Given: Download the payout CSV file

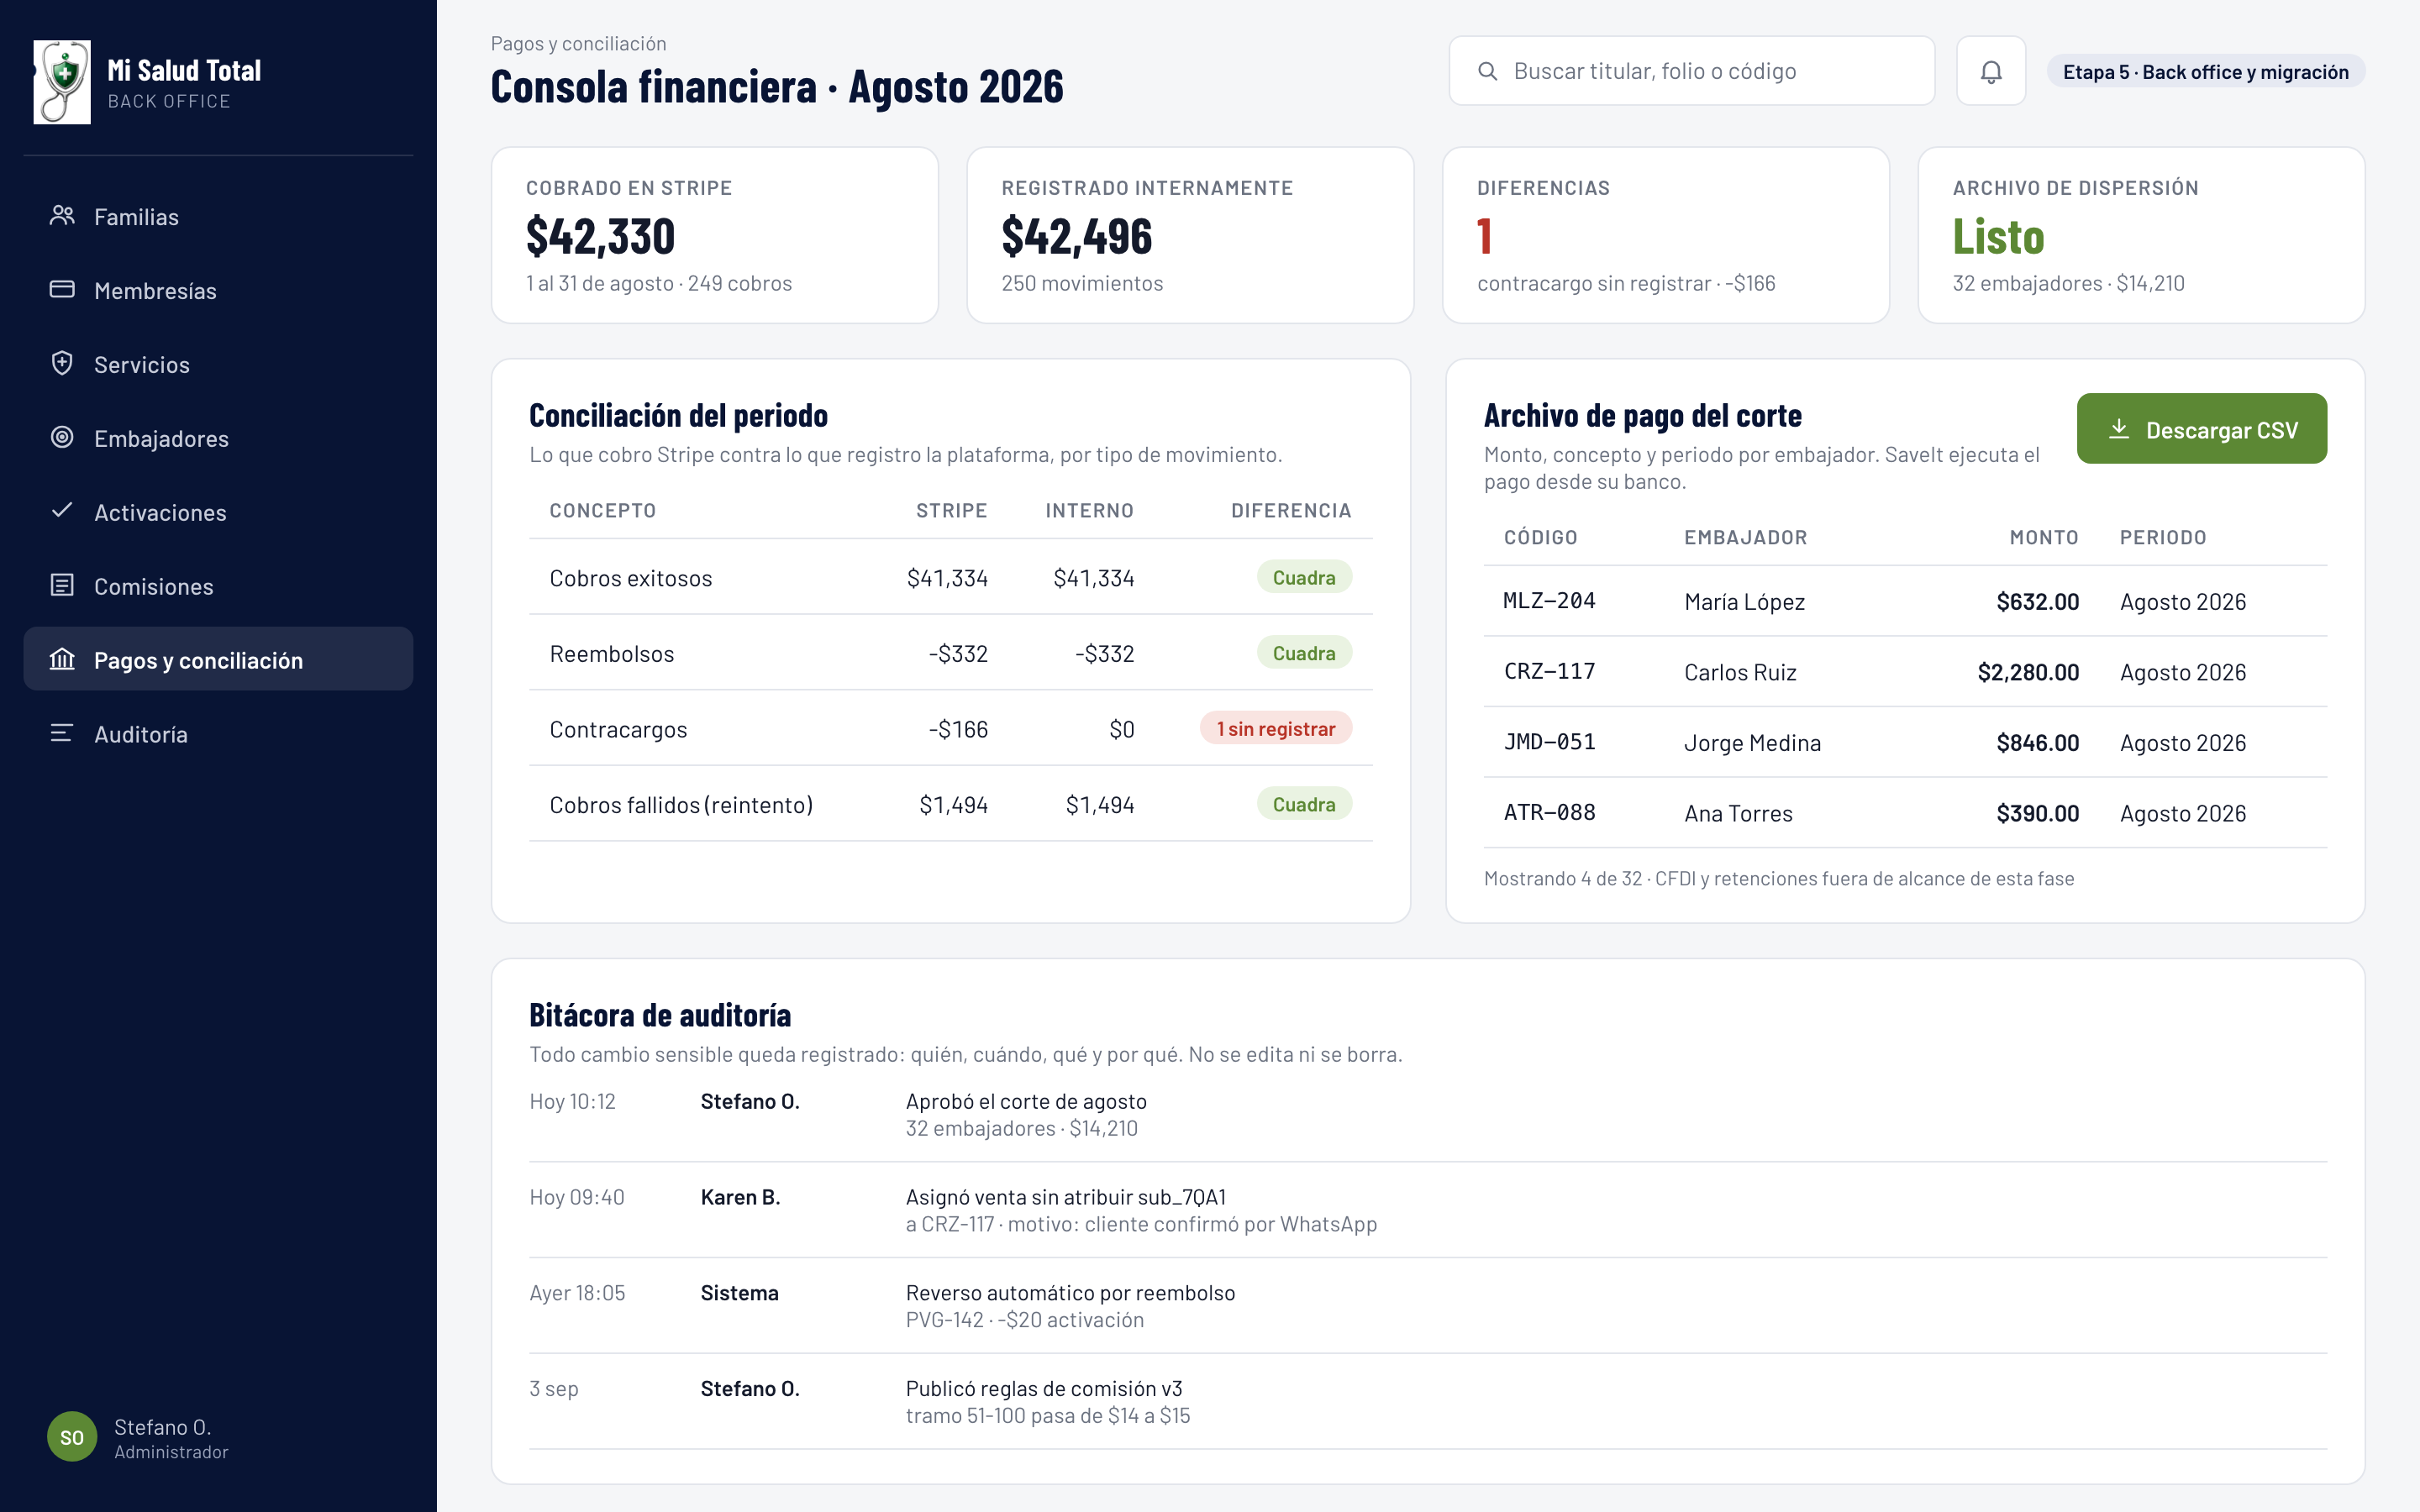Looking at the screenshot, I should 2201,429.
